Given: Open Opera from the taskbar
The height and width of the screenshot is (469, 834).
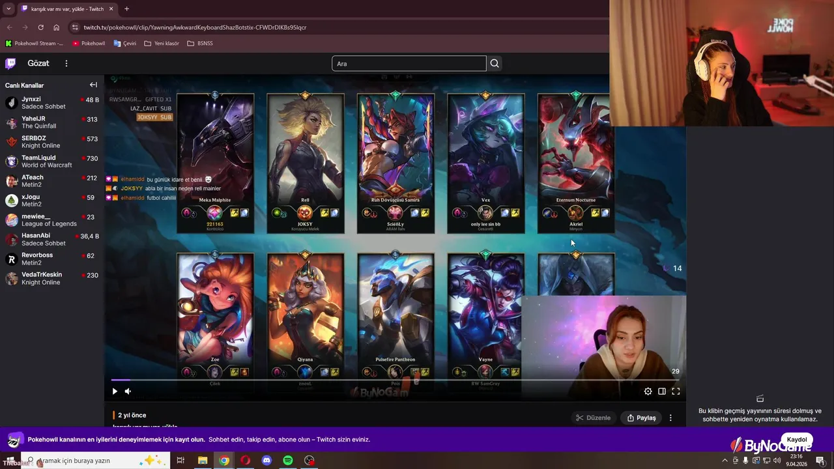Looking at the screenshot, I should [x=245, y=461].
